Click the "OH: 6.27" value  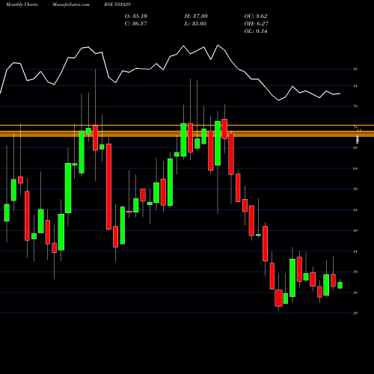tap(256, 24)
